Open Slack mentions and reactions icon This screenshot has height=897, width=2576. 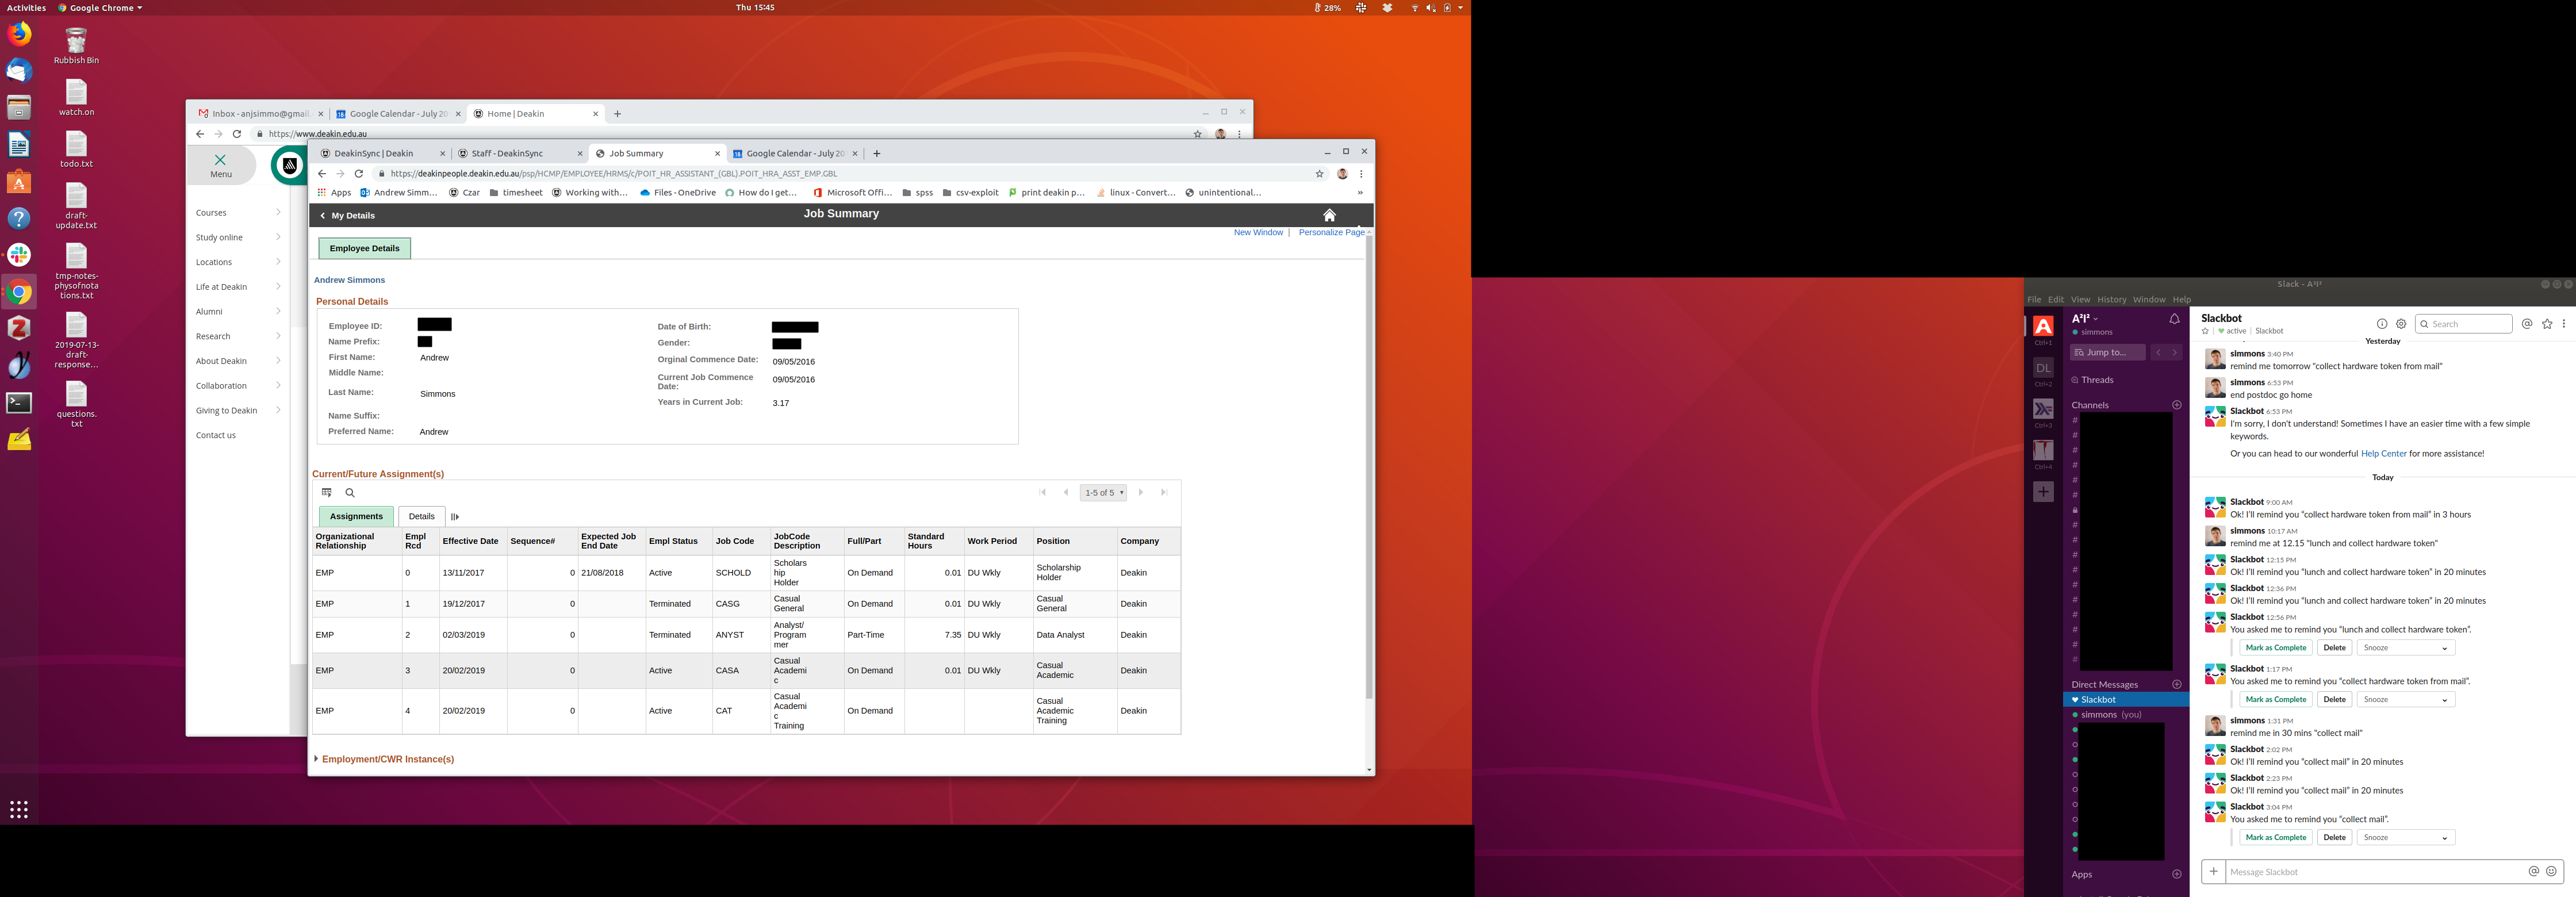(x=2527, y=324)
